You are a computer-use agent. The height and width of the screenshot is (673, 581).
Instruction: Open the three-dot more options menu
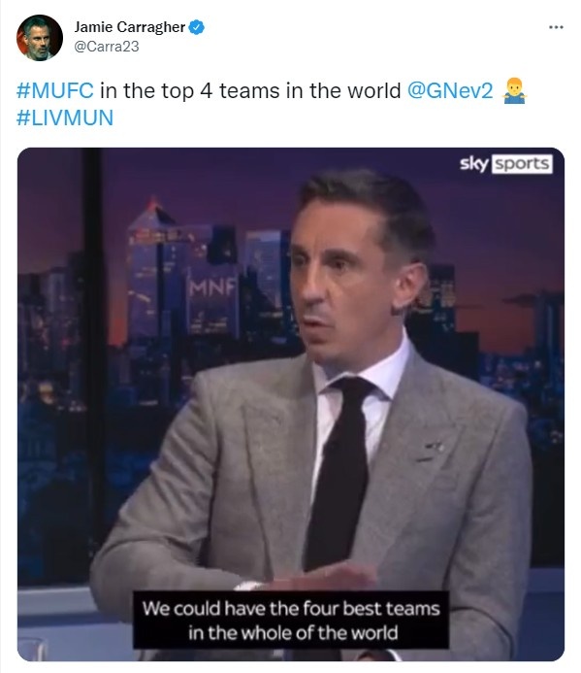click(556, 27)
